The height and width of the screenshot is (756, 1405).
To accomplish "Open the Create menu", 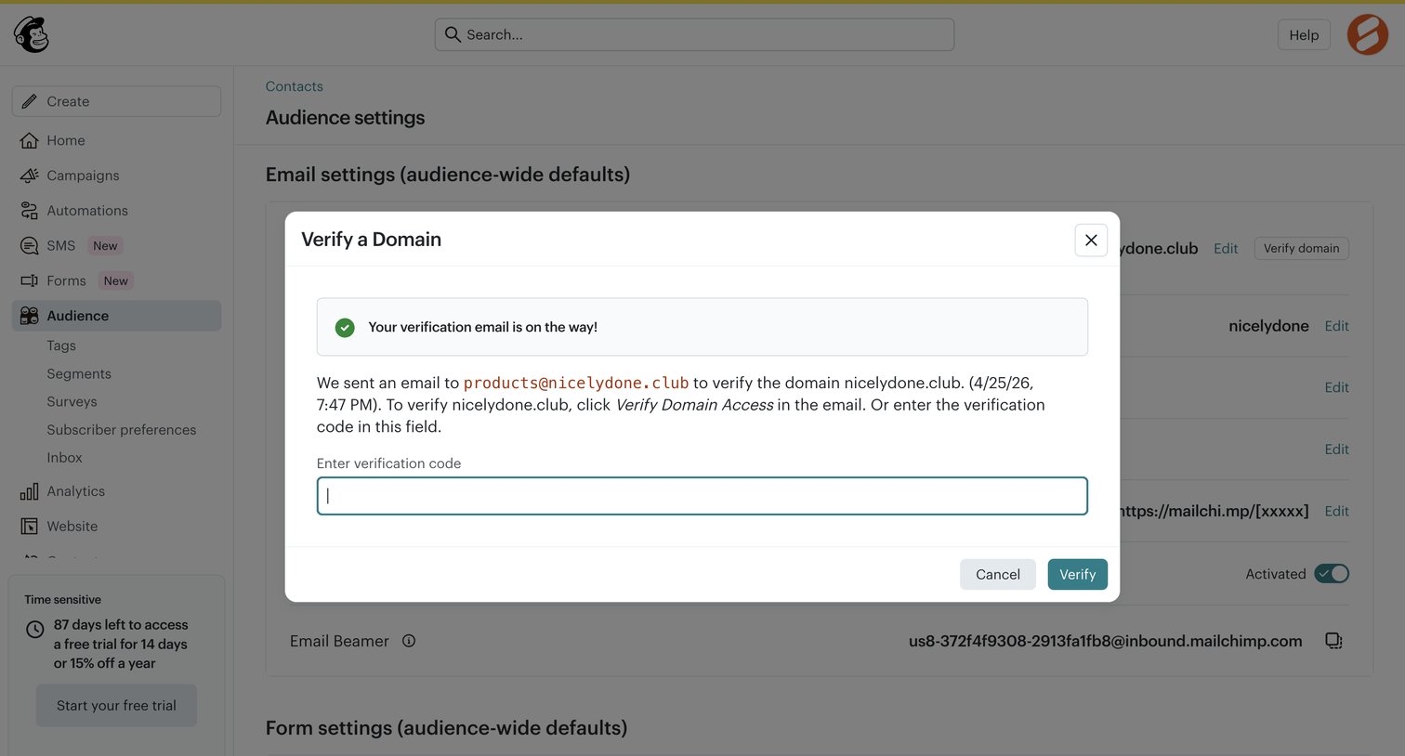I will tap(116, 101).
